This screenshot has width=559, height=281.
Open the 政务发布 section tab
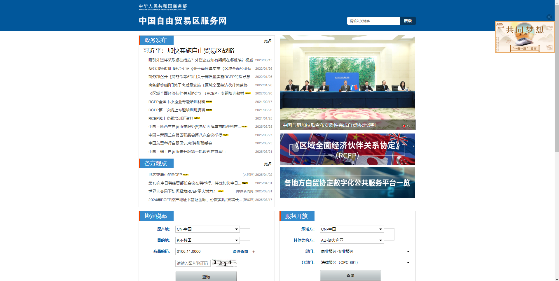156,40
